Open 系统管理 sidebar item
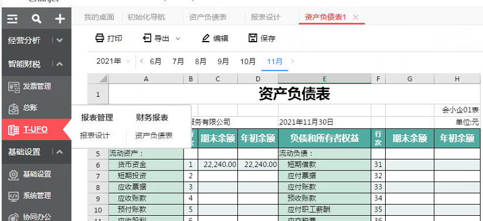This screenshot has height=221, width=483. [37, 196]
